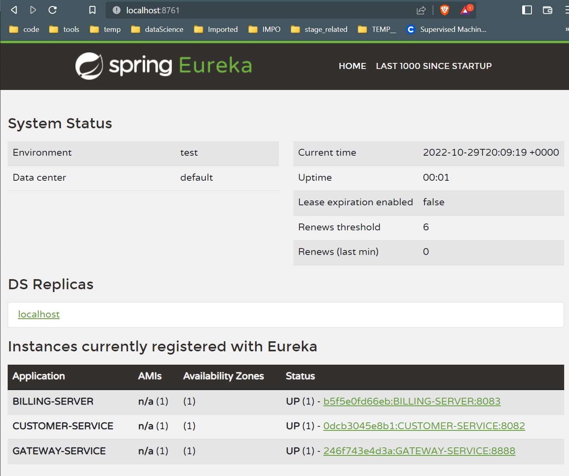Click the Environment value test
Screen dimensions: 569x476
pyautogui.click(x=189, y=152)
